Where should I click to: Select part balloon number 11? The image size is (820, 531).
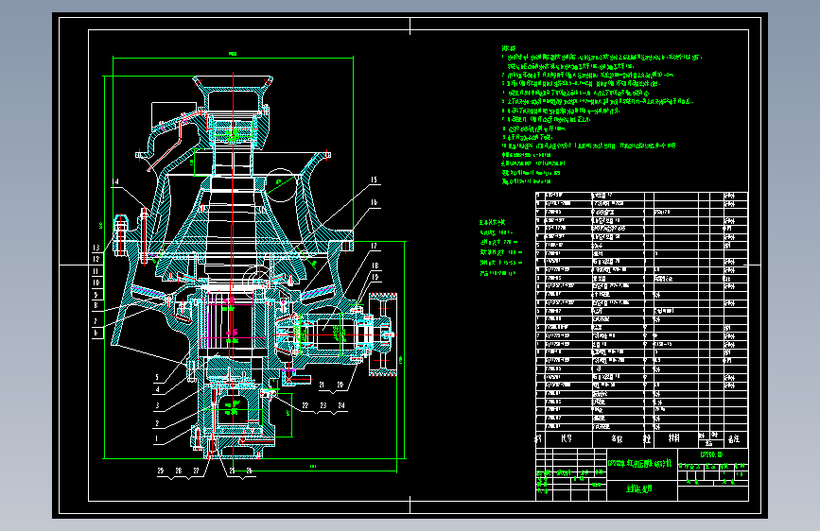(96, 271)
